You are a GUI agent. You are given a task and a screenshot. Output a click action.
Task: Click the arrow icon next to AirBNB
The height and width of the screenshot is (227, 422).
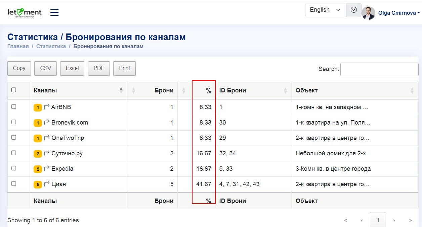point(47,107)
